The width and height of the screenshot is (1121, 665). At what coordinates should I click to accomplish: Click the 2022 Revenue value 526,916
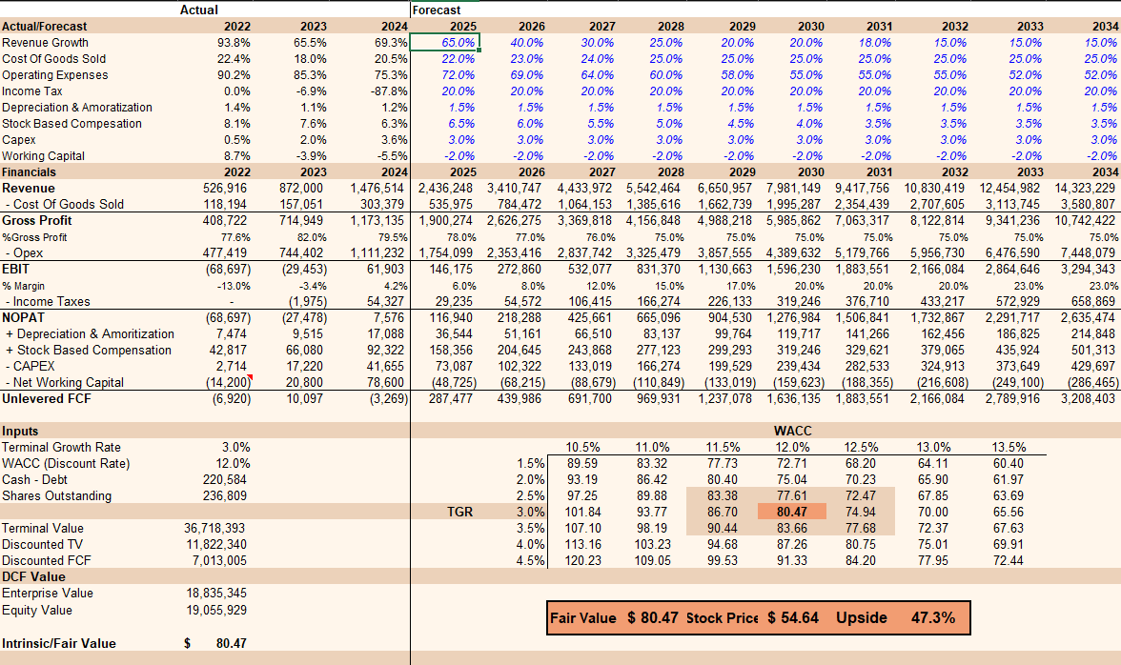click(225, 189)
